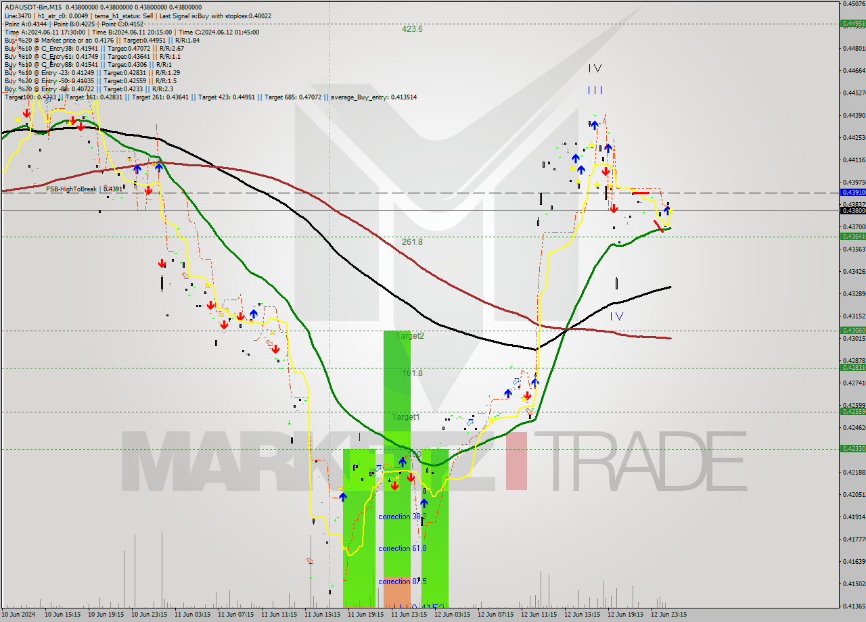Click the 'average_Buy_entry: 0.413514' text

point(373,97)
